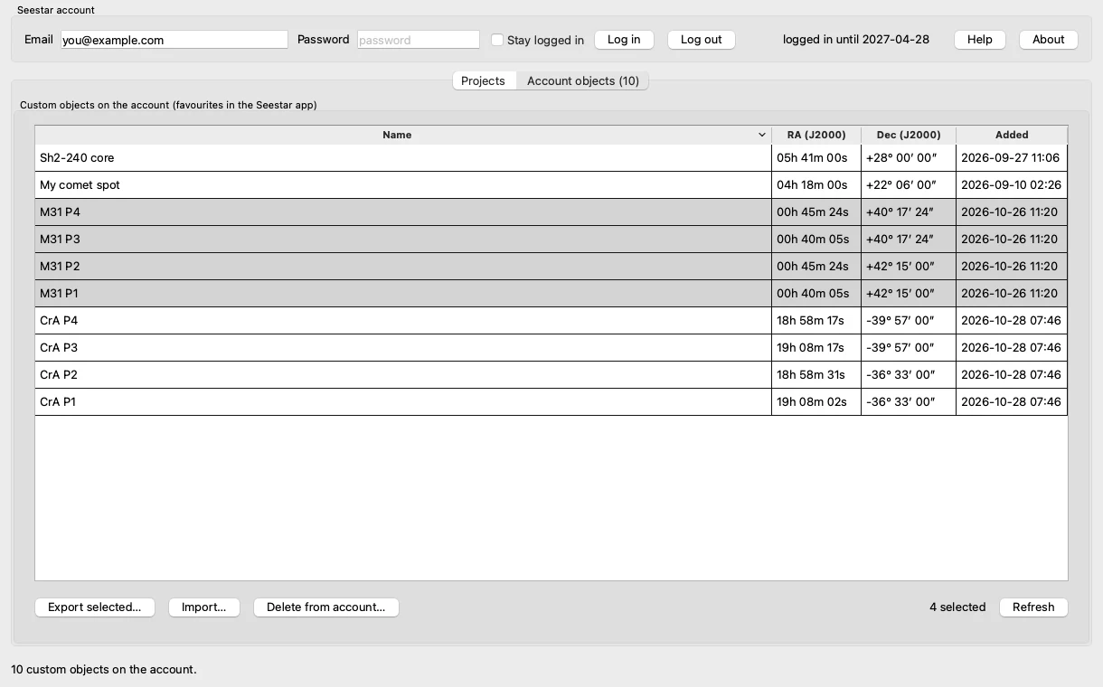Select the CrA P4 row
1103x687 pixels.
pyautogui.click(x=551, y=321)
